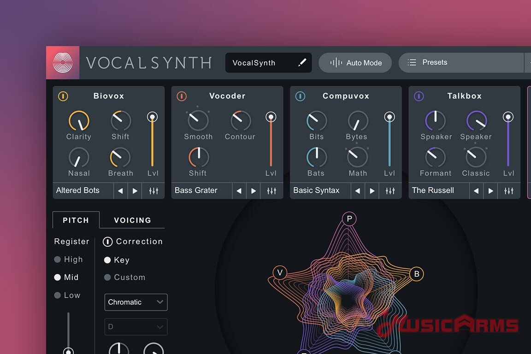531x354 pixels.
Task: Open Talkbox advanced settings sliders icon
Action: (x=509, y=191)
